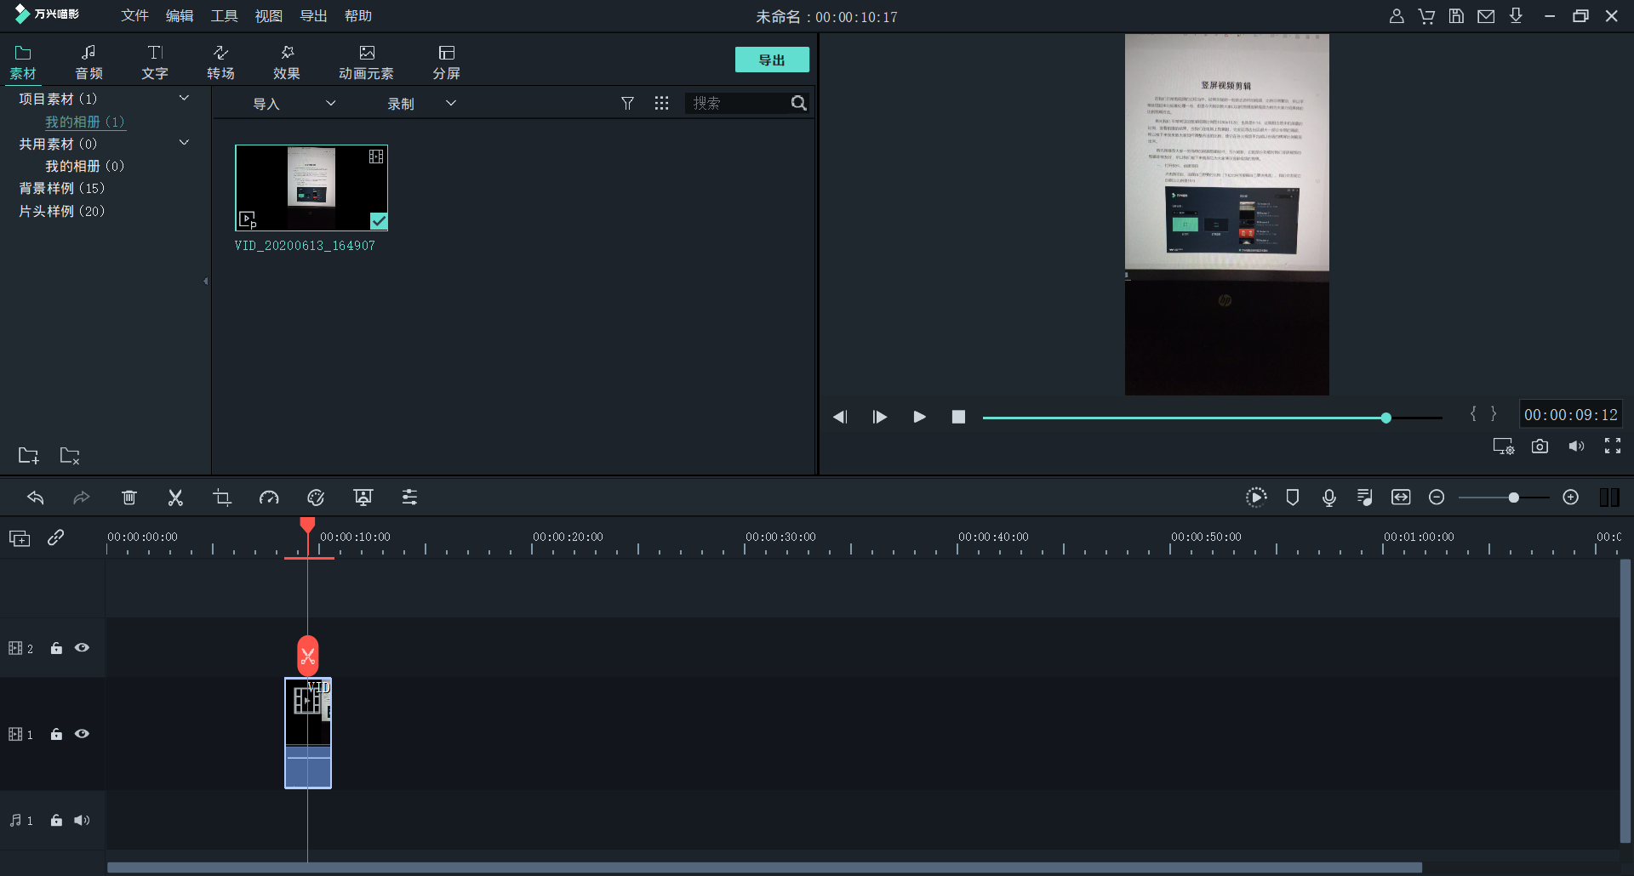The image size is (1634, 876).
Task: Hide video track 2 with eye icon
Action: (82, 648)
